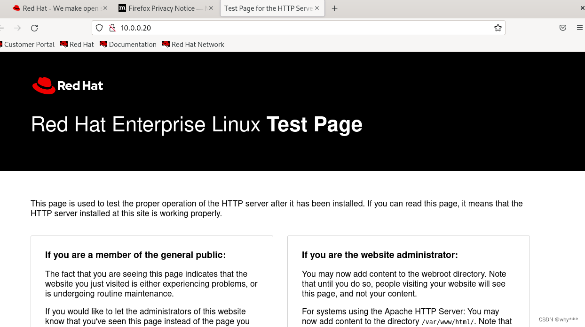
Task: Close the browser window
Action: click(582, 8)
